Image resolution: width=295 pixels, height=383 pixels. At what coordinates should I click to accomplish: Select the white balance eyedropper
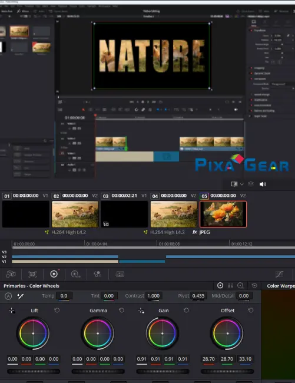click(21, 296)
